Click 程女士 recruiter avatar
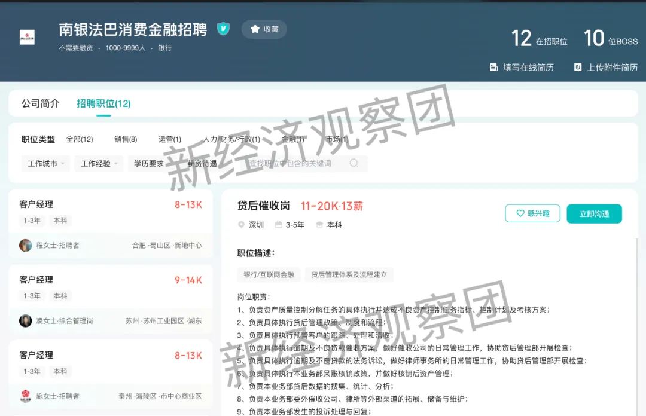The width and height of the screenshot is (646, 416). coord(26,245)
